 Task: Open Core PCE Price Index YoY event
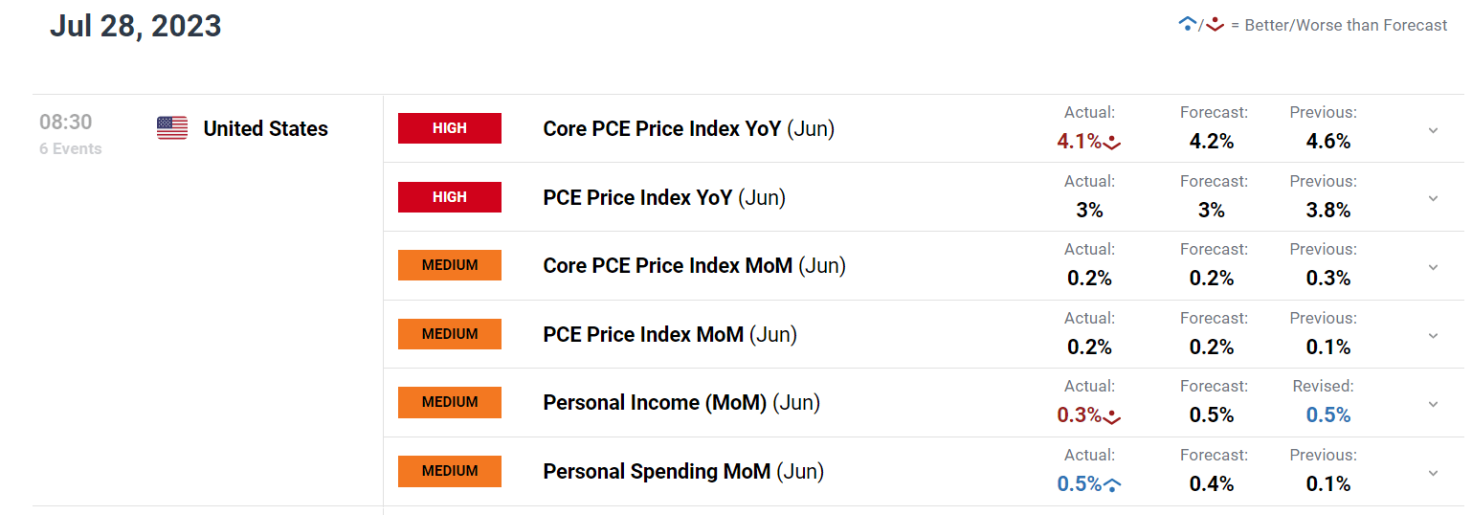[x=688, y=128]
